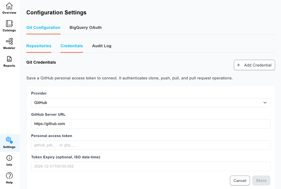Viewport: 281px width, 189px height.
Task: Select the Settings gear icon
Action: coord(9,140)
